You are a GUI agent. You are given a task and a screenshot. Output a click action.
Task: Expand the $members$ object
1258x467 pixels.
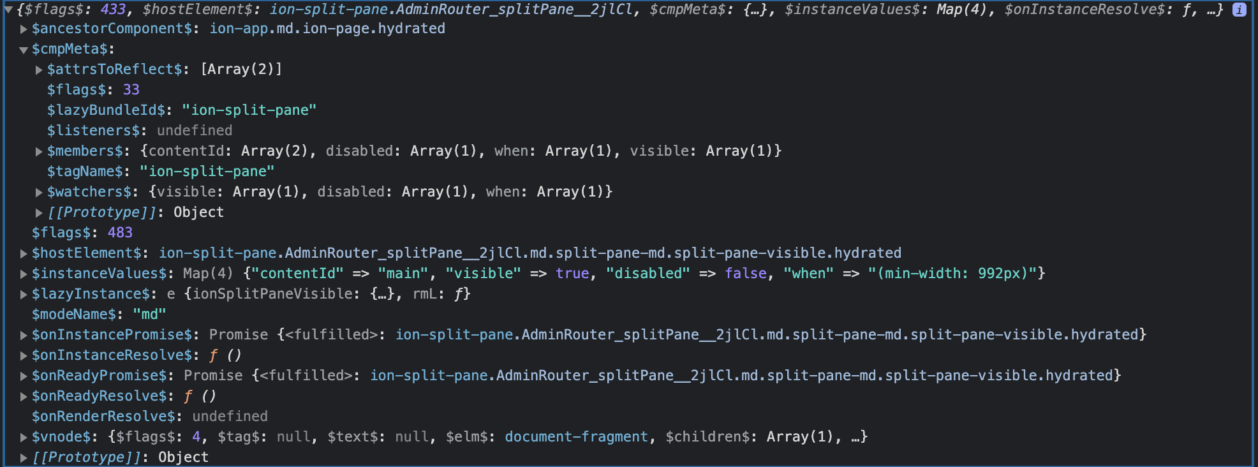[39, 151]
